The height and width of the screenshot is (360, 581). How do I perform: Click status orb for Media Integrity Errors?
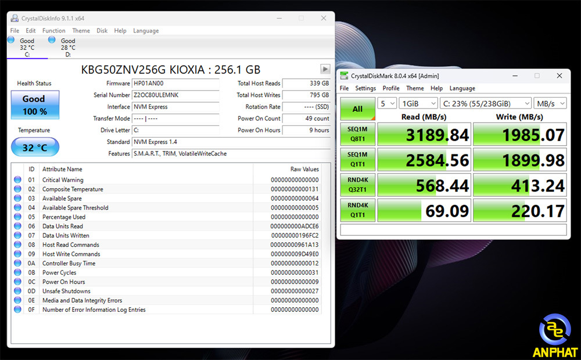click(x=17, y=300)
